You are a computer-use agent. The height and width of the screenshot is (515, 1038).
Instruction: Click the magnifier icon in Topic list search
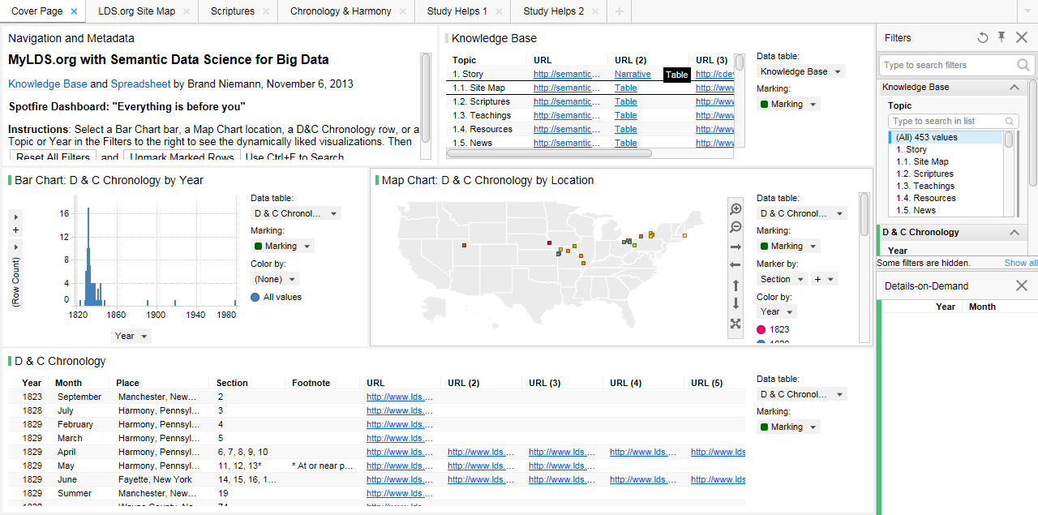tap(1010, 121)
